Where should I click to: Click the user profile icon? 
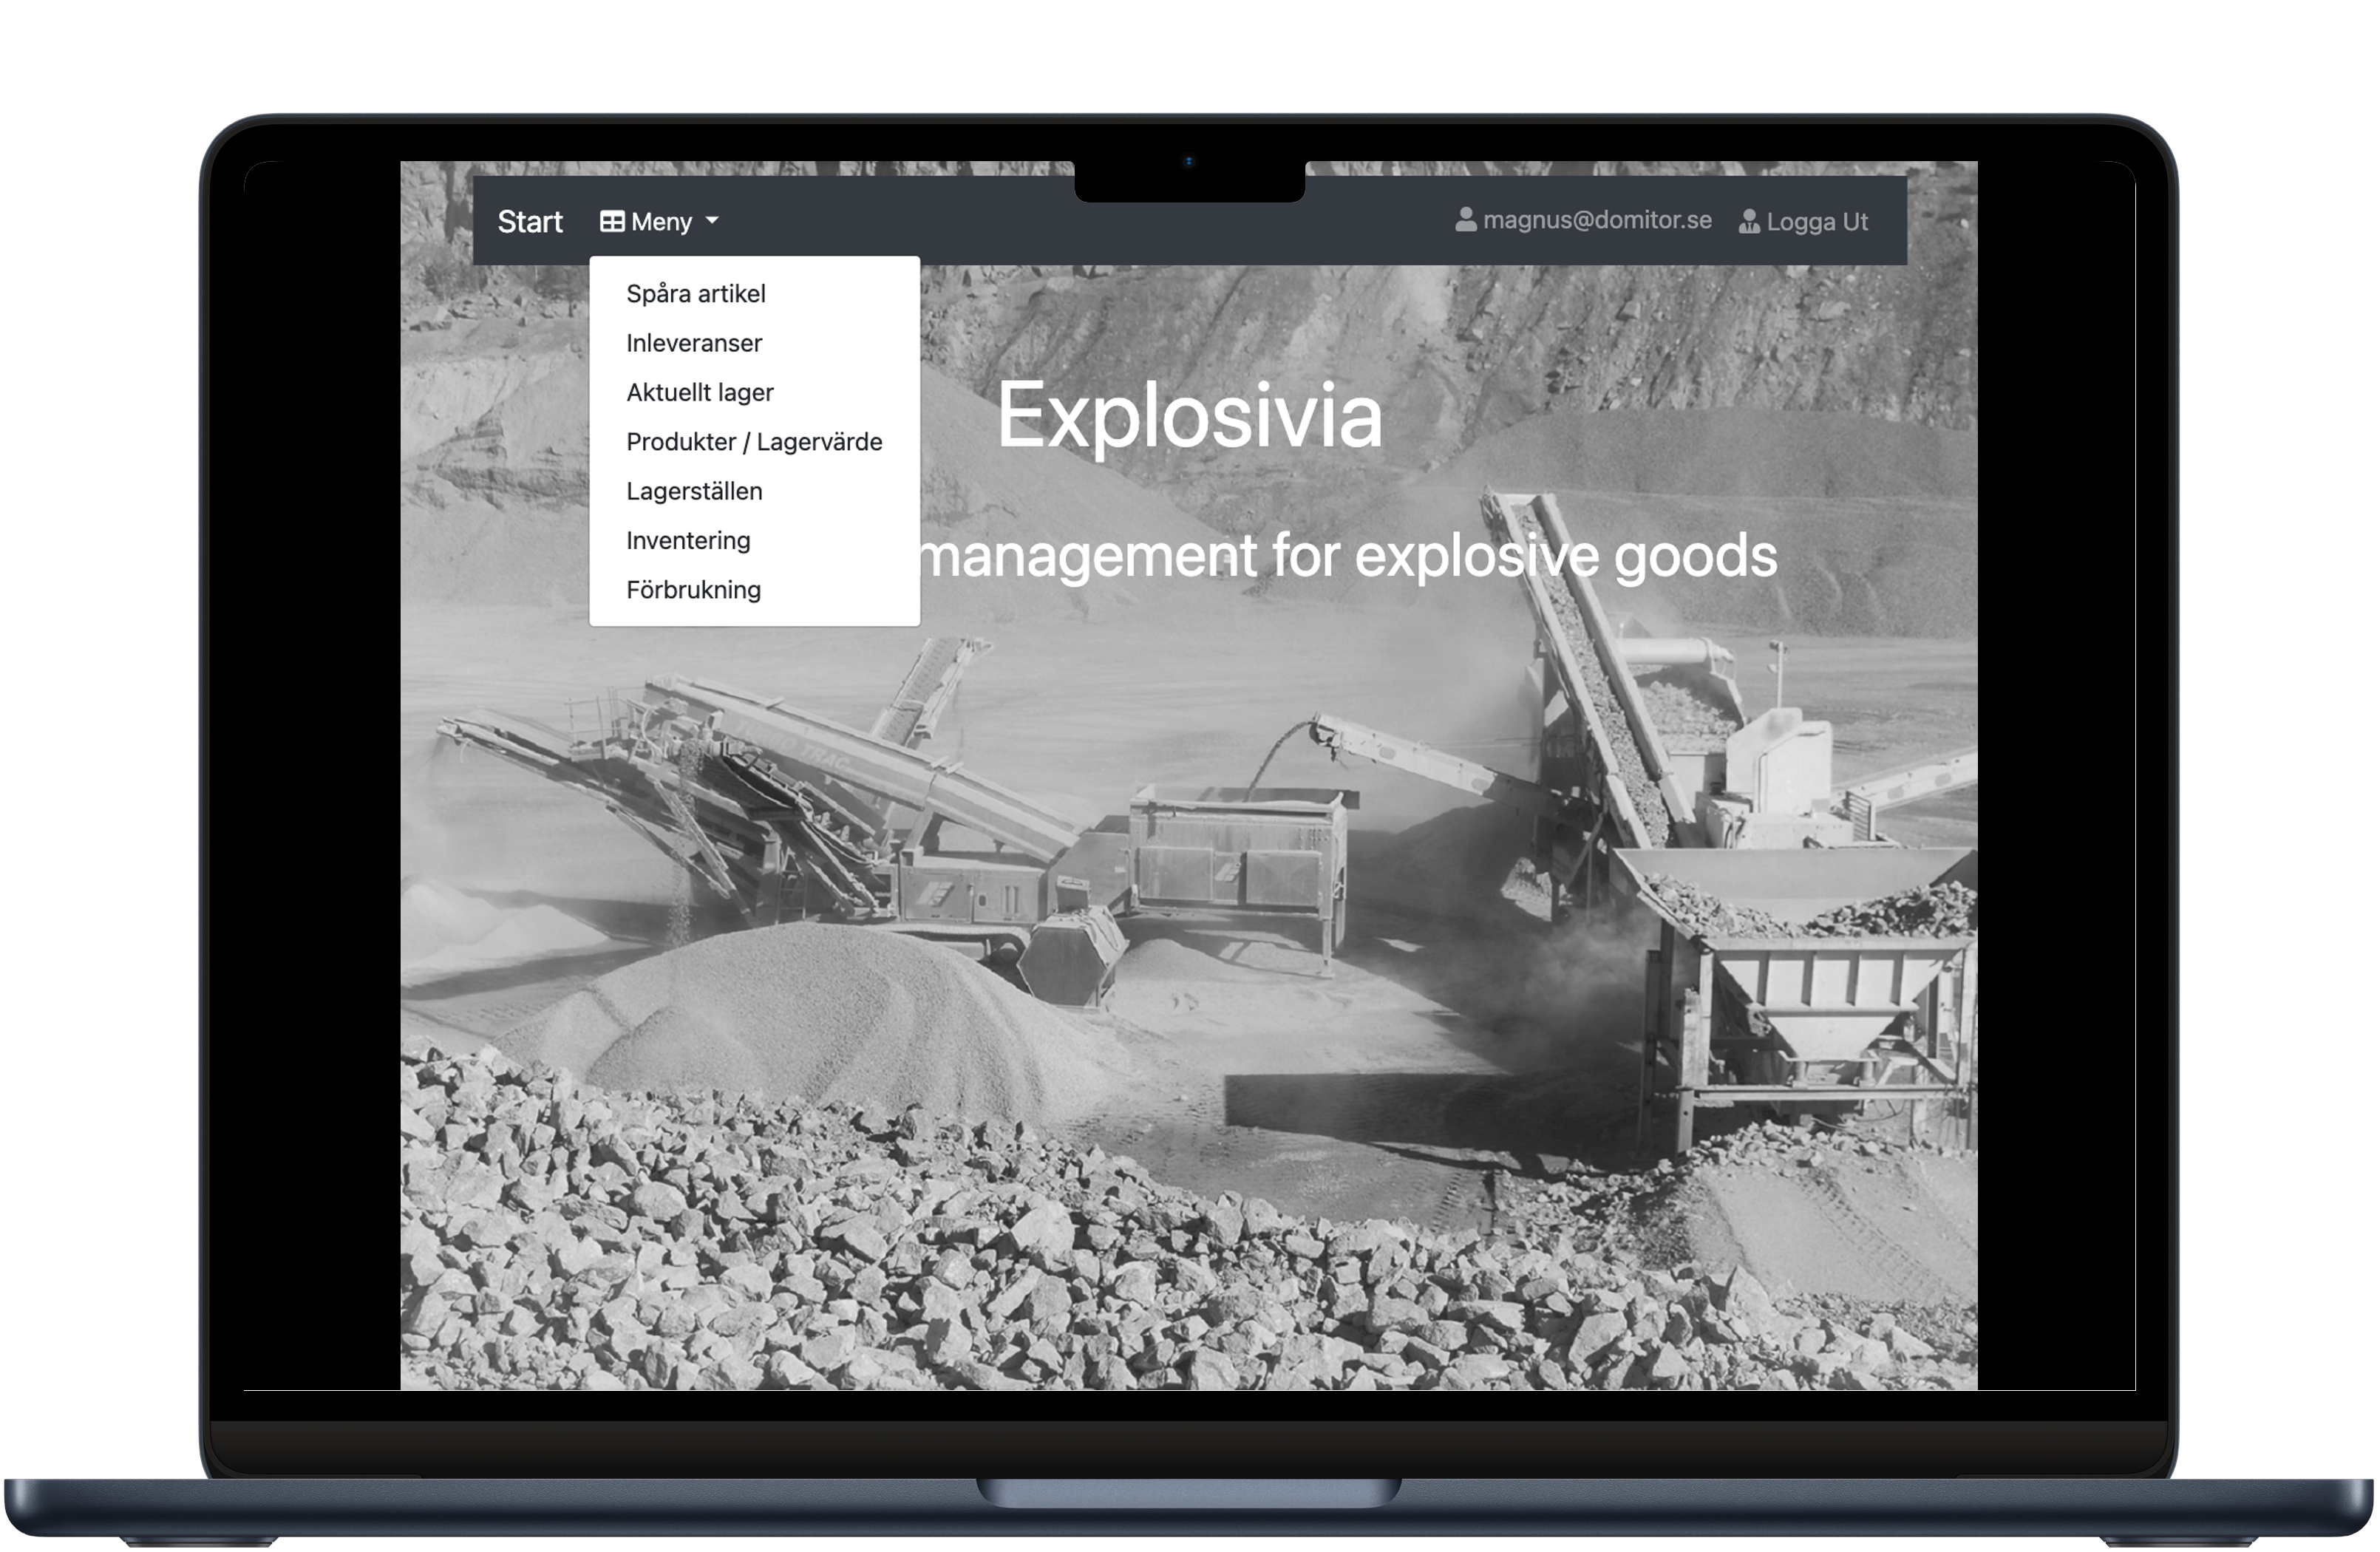[1465, 220]
